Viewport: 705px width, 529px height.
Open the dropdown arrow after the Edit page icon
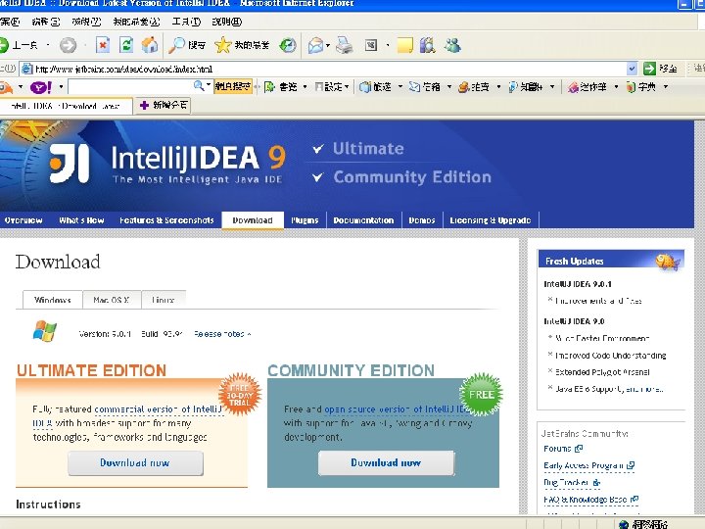pos(388,45)
